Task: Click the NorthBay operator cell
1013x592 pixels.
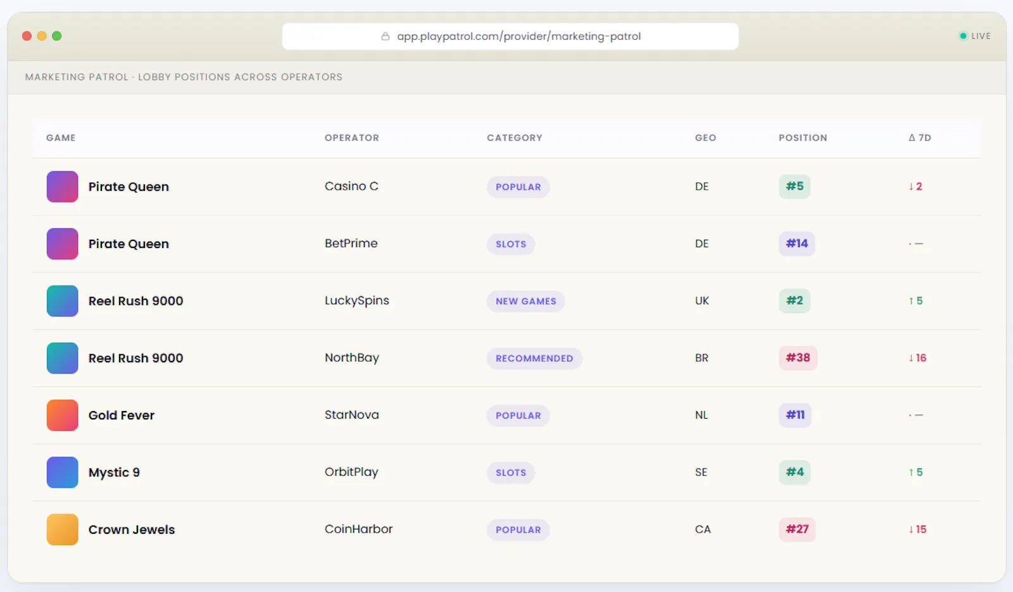Action: pos(352,358)
